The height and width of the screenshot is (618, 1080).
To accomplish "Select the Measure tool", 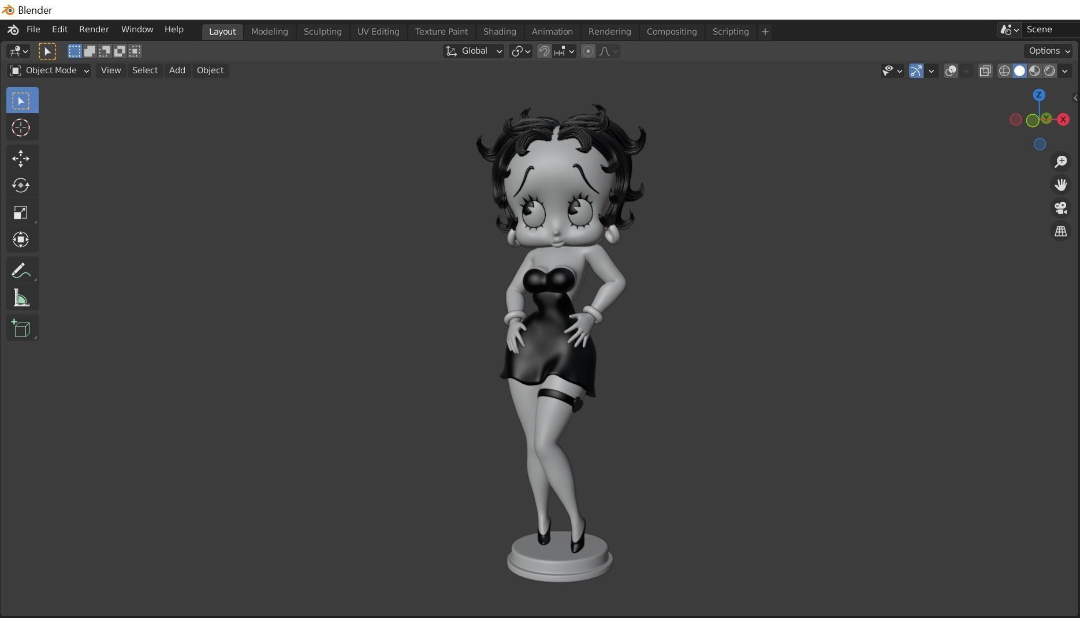I will pyautogui.click(x=22, y=298).
